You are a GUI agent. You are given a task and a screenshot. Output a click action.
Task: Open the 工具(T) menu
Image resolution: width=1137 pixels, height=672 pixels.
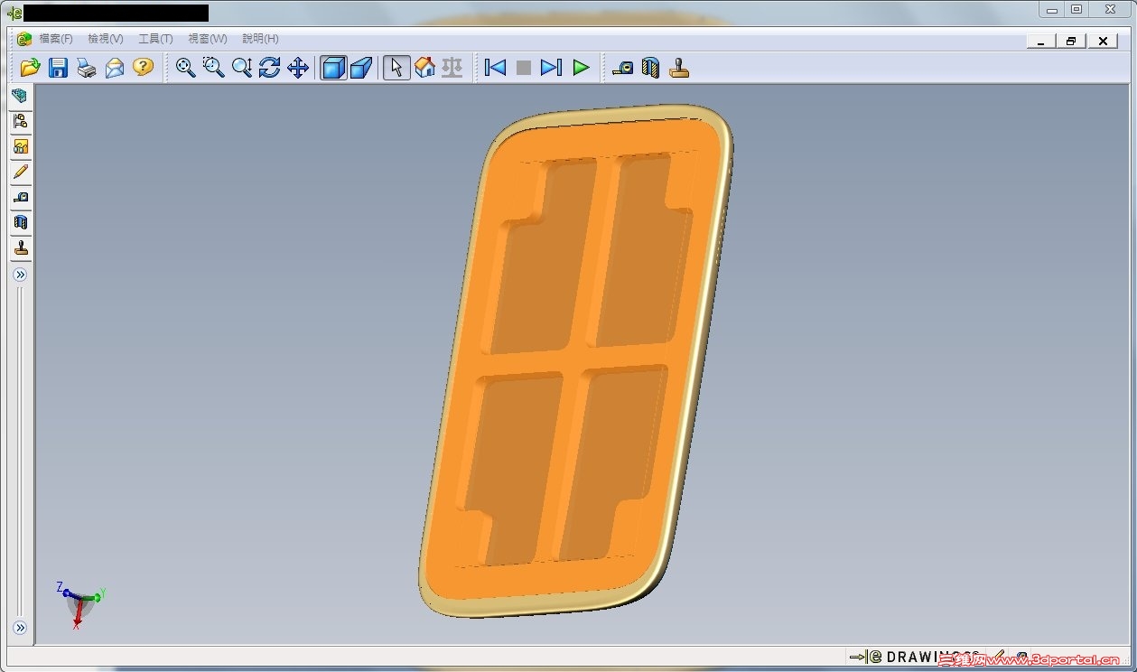point(155,39)
